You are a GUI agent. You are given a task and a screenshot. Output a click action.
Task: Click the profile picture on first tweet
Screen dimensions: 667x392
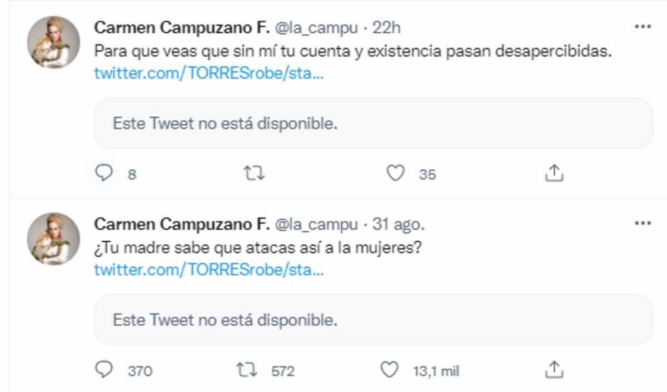pyautogui.click(x=54, y=42)
